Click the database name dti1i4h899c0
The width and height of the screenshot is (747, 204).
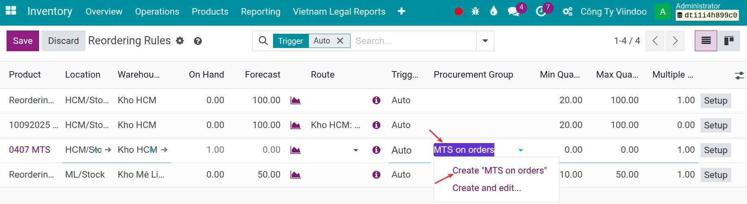[707, 15]
